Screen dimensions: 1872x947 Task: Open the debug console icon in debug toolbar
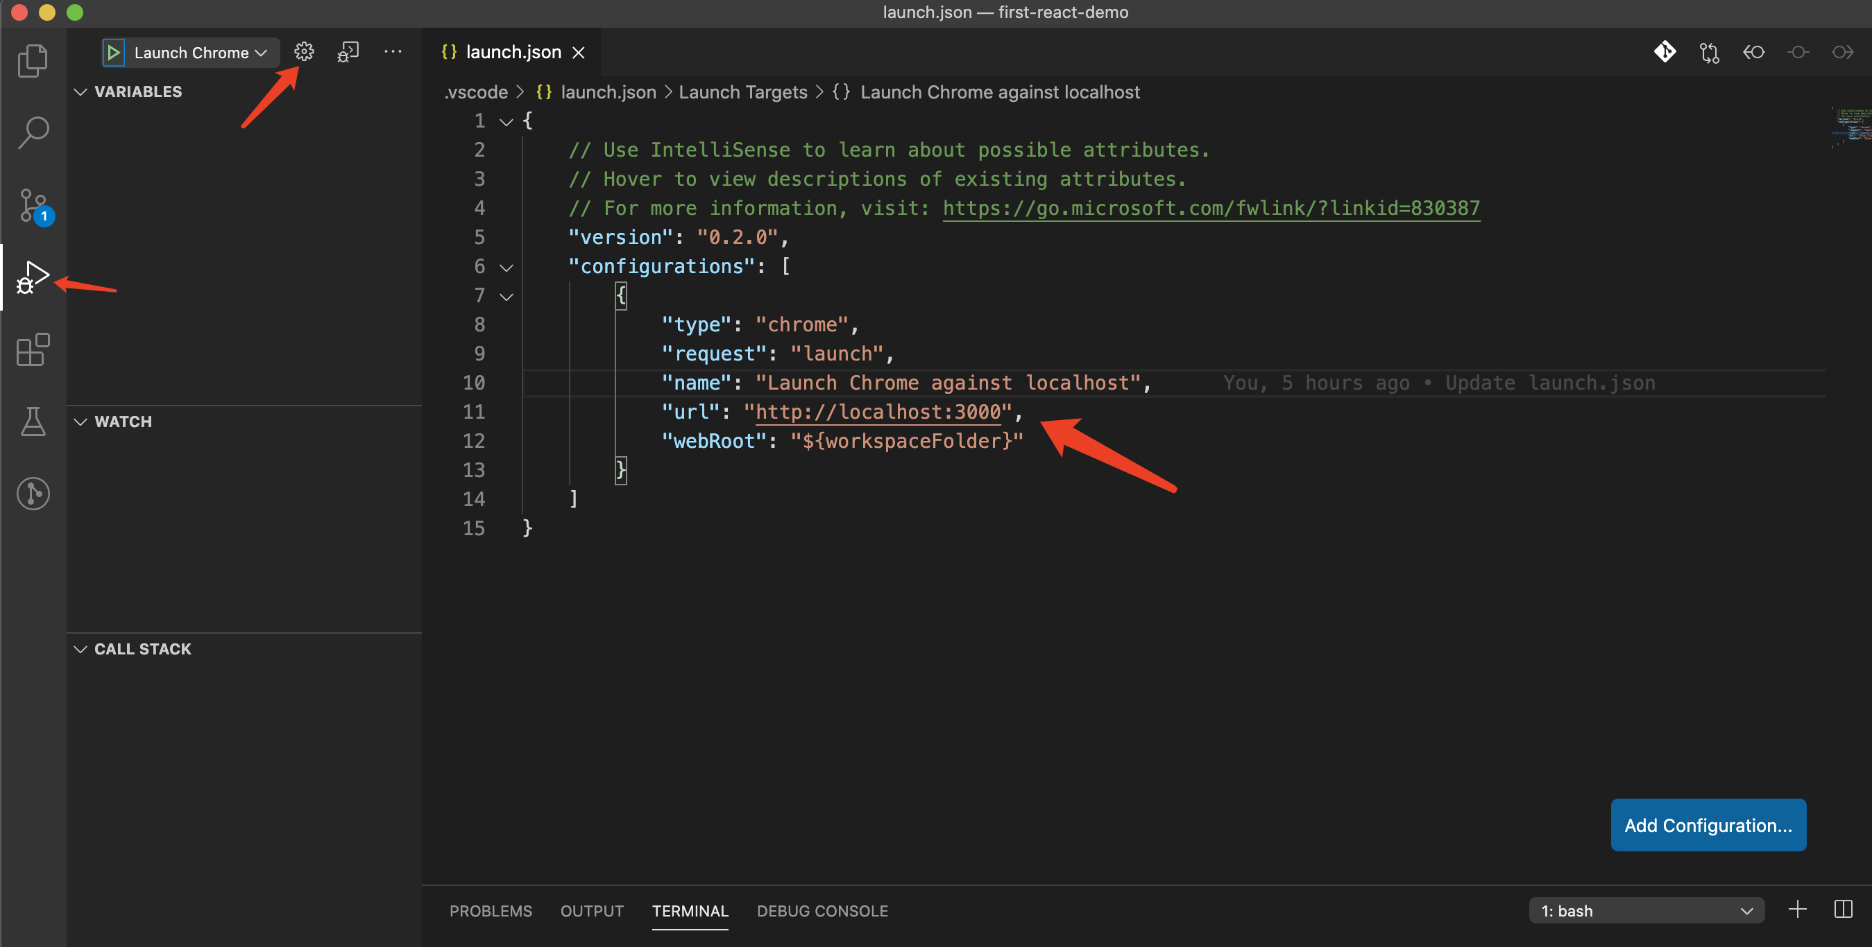pos(348,51)
